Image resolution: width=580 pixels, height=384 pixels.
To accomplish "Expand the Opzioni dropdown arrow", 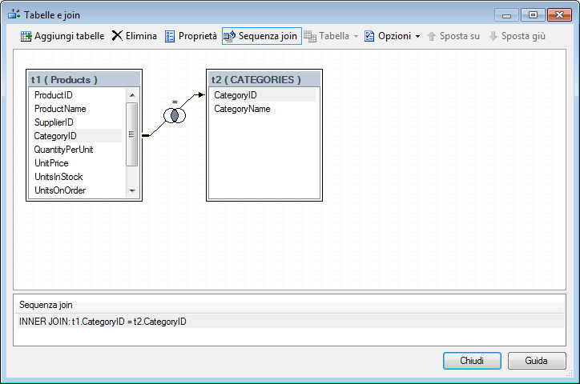I will click(417, 36).
